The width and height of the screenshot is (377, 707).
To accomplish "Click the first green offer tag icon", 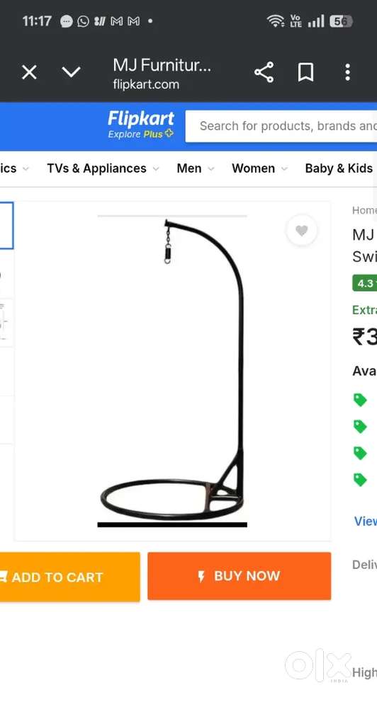I will (x=360, y=400).
